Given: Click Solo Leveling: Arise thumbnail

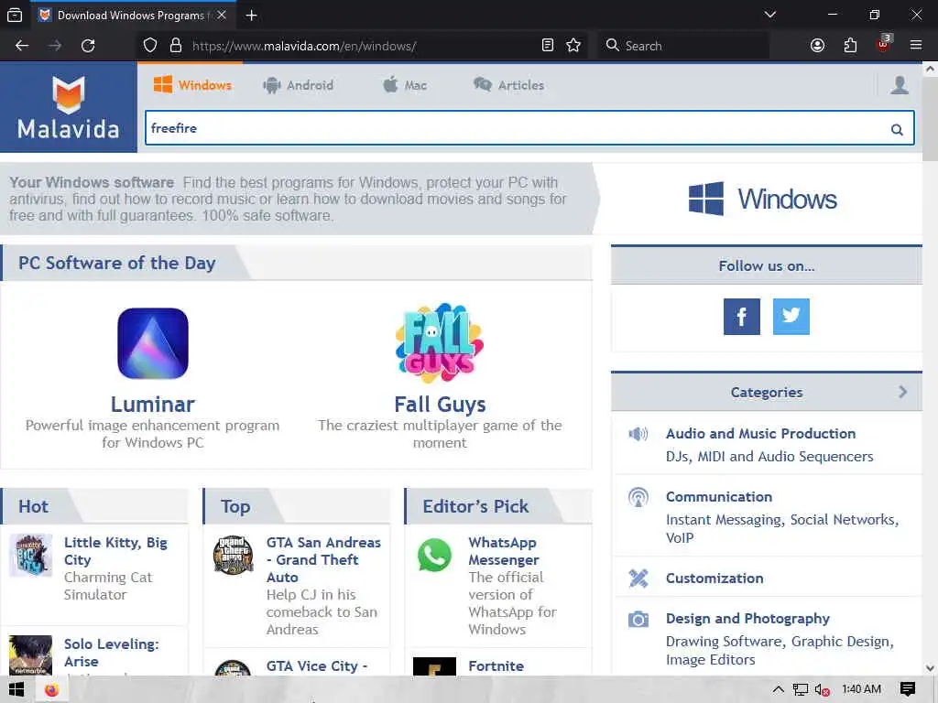Looking at the screenshot, I should coord(30,655).
